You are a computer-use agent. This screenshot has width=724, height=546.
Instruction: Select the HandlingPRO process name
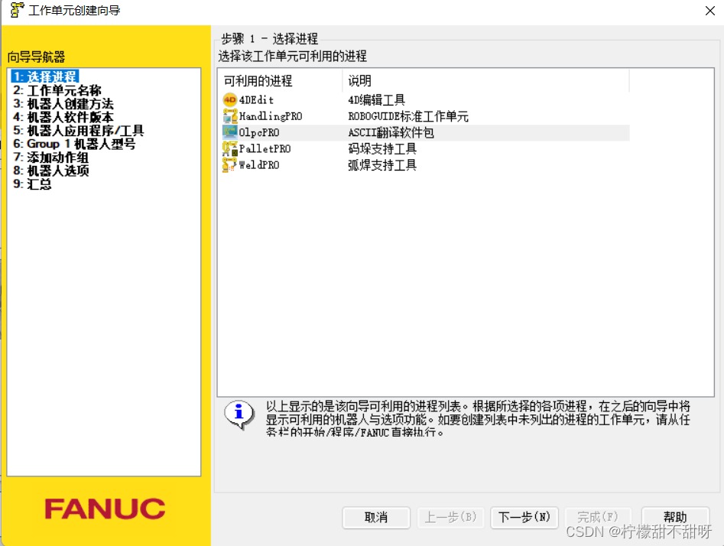pyautogui.click(x=271, y=116)
